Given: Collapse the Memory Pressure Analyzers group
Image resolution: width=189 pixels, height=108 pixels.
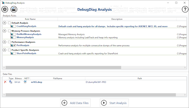Looking at the screenshot, I should (x=4, y=31).
